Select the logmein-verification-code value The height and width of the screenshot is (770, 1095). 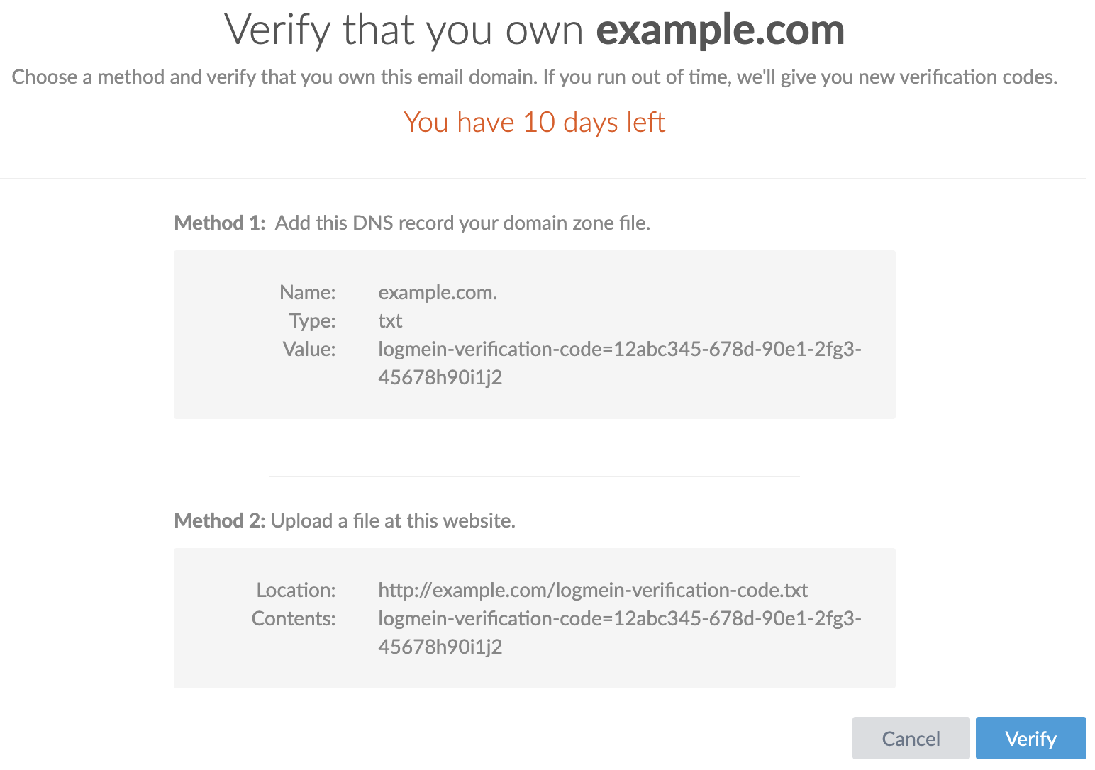(619, 363)
